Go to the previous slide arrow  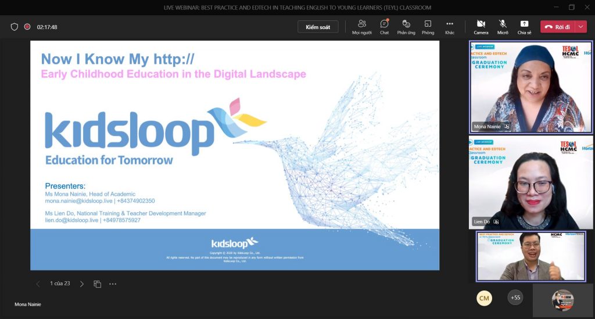[x=38, y=284]
